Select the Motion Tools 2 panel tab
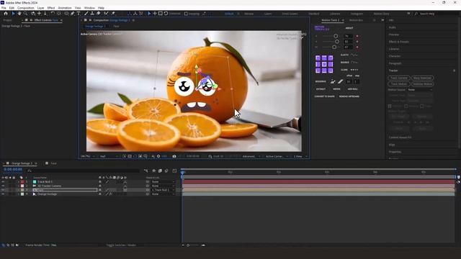The image size is (461, 259). (330, 20)
